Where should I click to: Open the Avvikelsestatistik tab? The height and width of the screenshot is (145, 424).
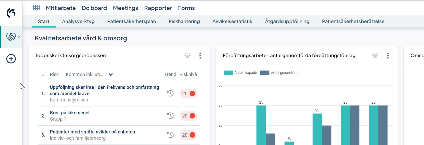pos(232,22)
